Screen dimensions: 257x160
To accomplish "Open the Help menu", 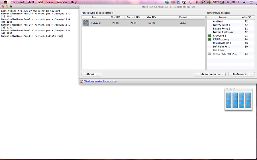I will pyautogui.click(x=74, y=2).
